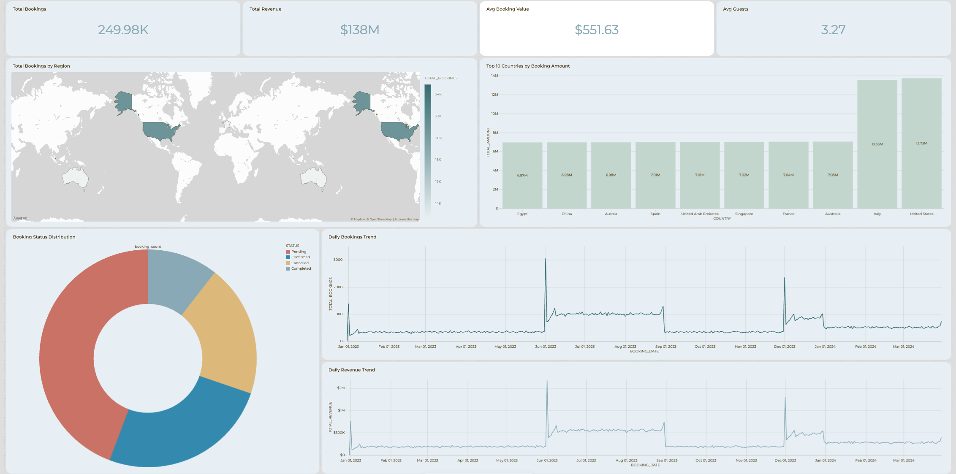Click the Avg Guests value 3.27
This screenshot has height=474, width=956.
tap(833, 30)
